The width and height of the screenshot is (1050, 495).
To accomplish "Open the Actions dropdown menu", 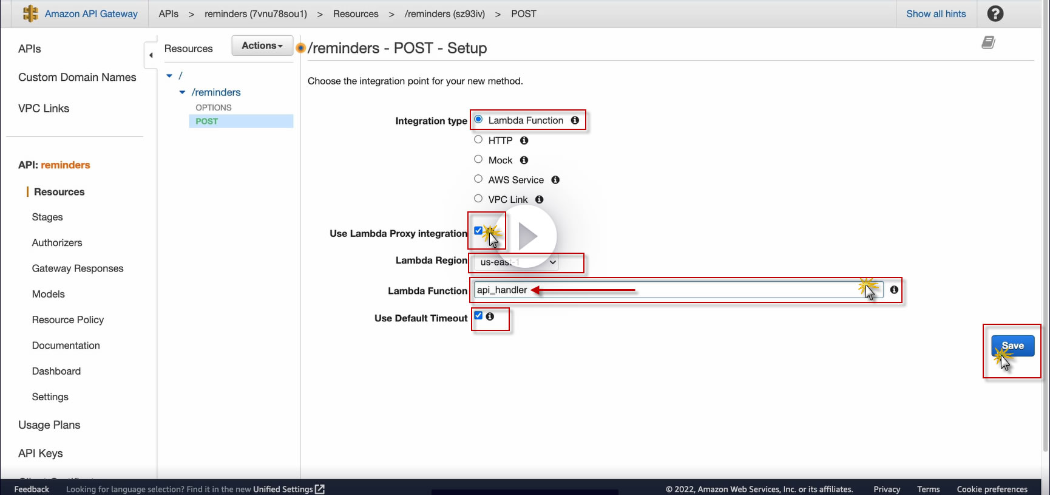I will tap(262, 46).
